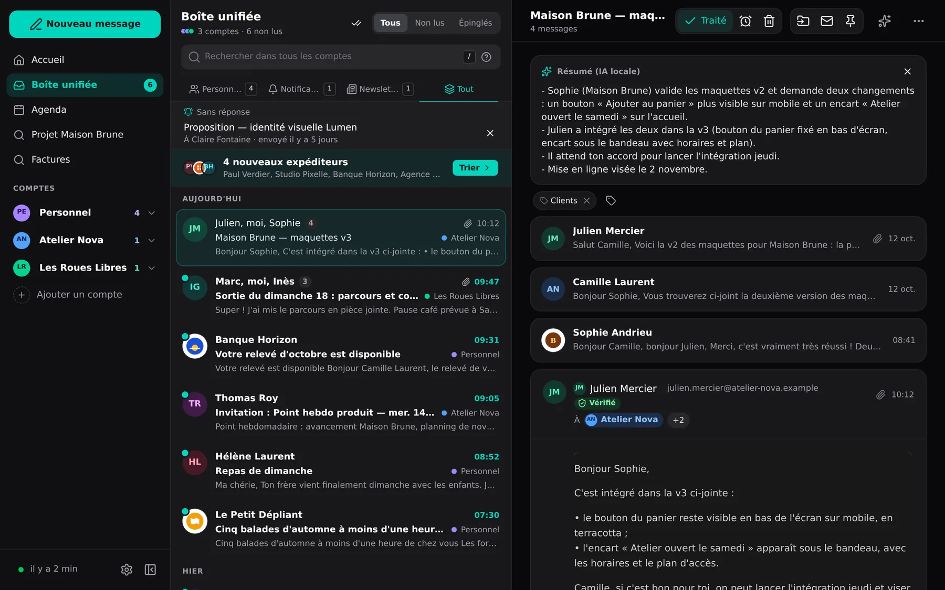This screenshot has height=590, width=945.
Task: Pin the conversation with pin icon
Action: pyautogui.click(x=850, y=21)
